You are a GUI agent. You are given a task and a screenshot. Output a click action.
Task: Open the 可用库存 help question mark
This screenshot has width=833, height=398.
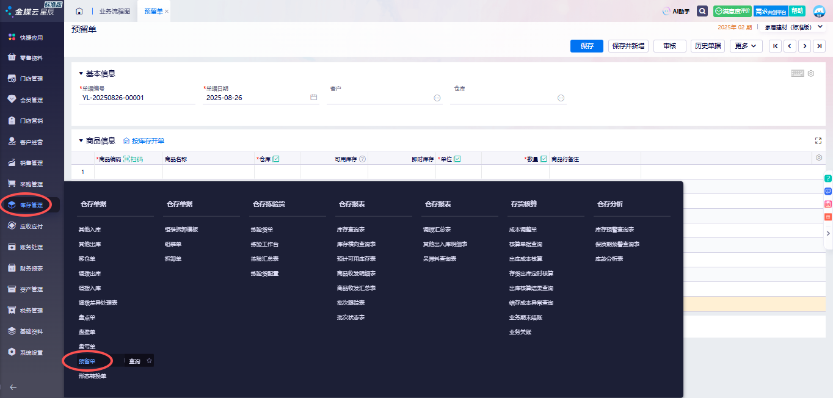tap(362, 159)
